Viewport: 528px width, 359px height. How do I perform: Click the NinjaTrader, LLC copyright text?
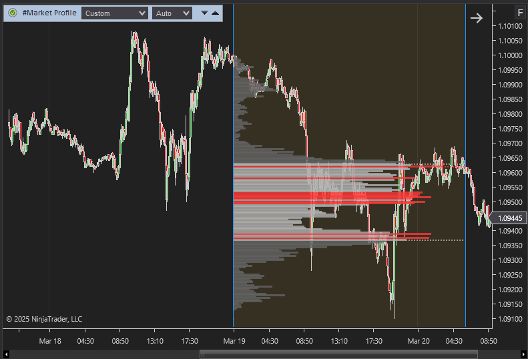44,319
